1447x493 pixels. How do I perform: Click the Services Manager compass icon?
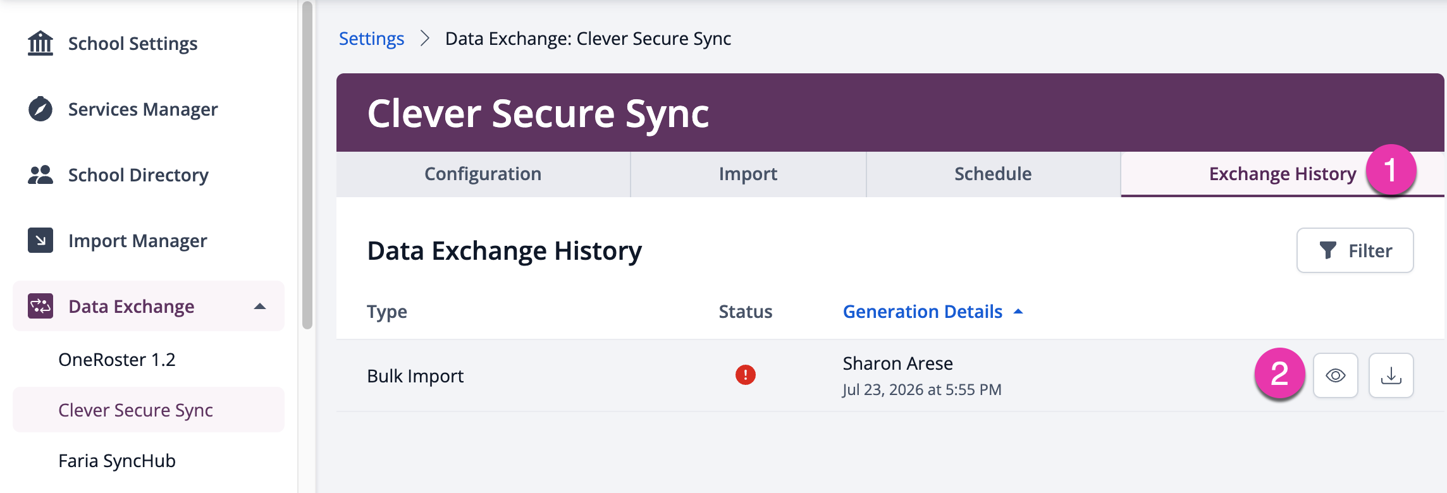40,109
